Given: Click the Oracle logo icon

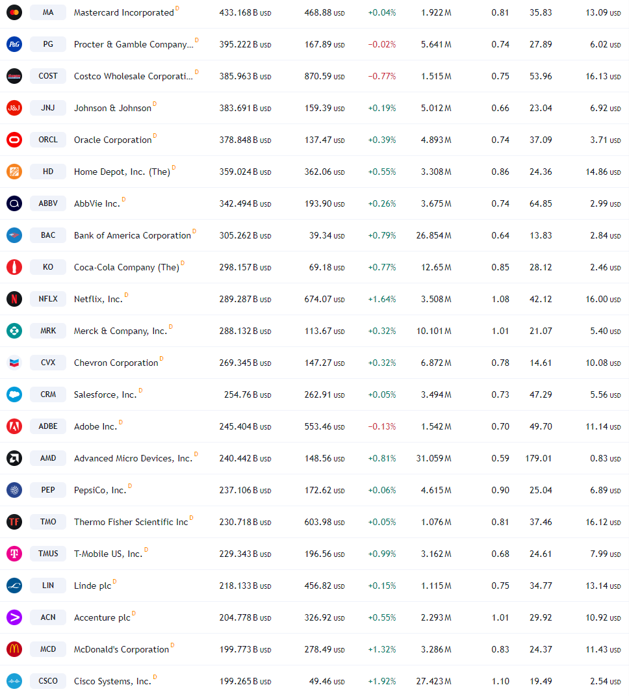Looking at the screenshot, I should click(x=14, y=140).
